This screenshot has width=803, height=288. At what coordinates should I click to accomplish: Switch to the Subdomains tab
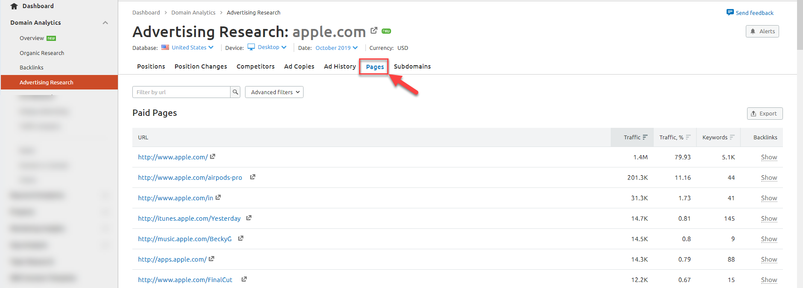(x=412, y=66)
